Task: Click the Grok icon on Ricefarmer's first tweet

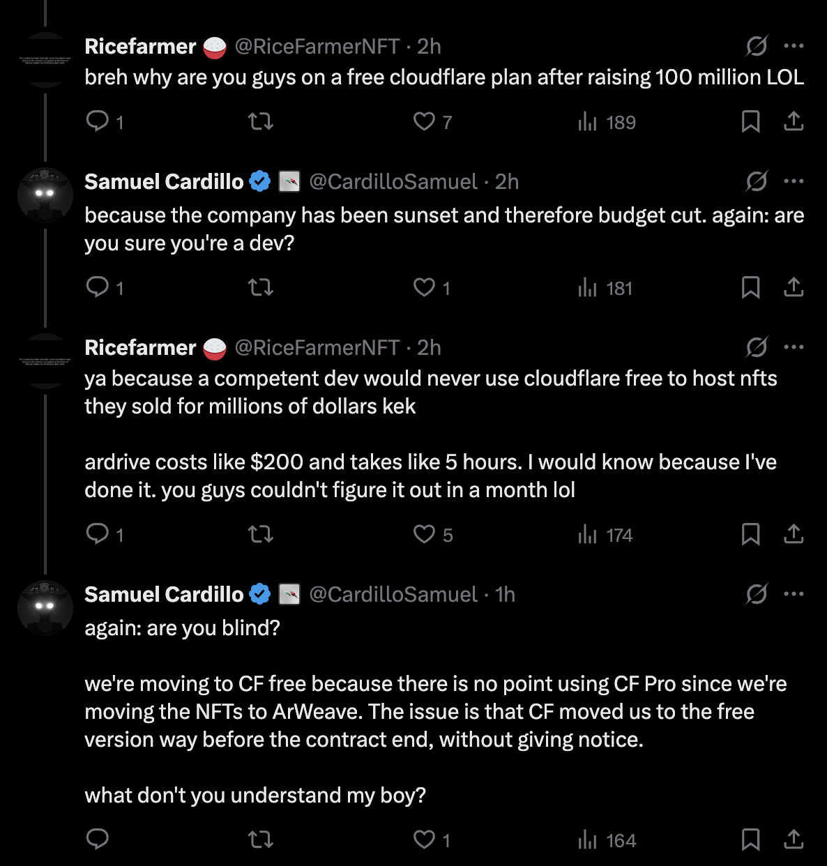Action: (757, 46)
